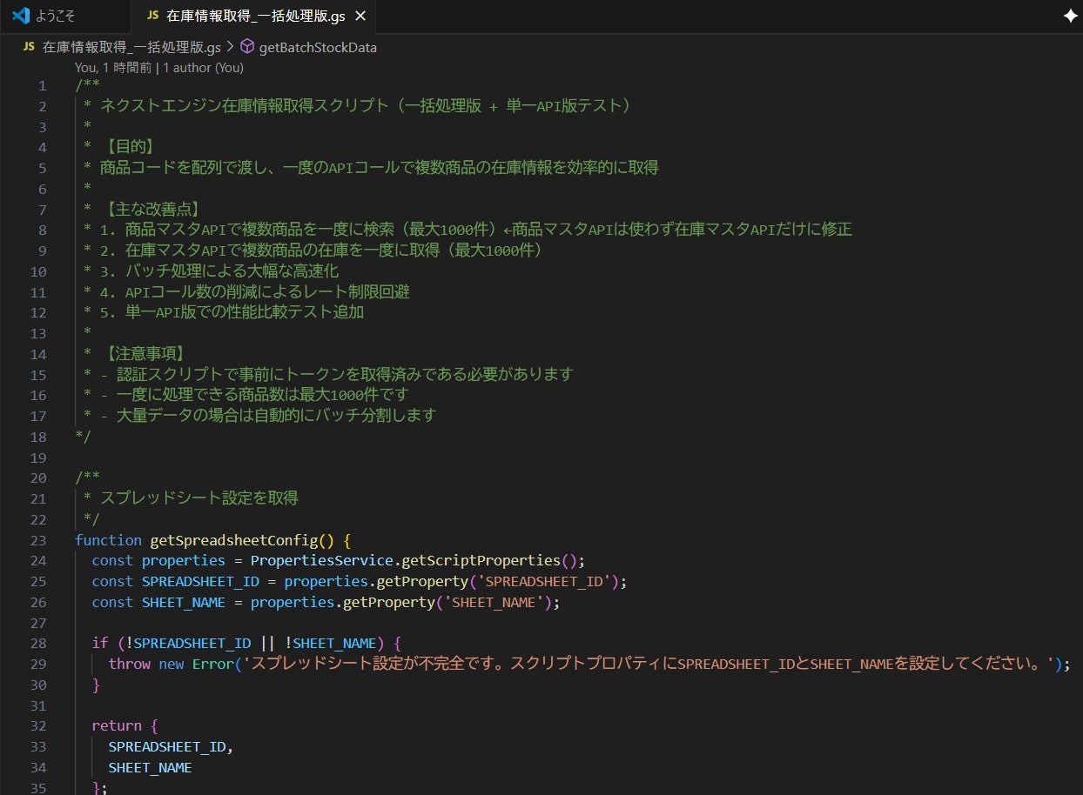Click the '単一API版での性能比較テスト追加' comment line
The height and width of the screenshot is (795, 1083).
click(x=244, y=312)
